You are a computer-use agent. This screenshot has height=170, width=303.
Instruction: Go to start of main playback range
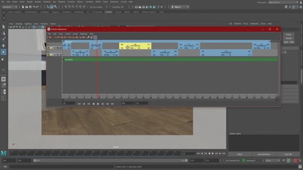coord(198,153)
